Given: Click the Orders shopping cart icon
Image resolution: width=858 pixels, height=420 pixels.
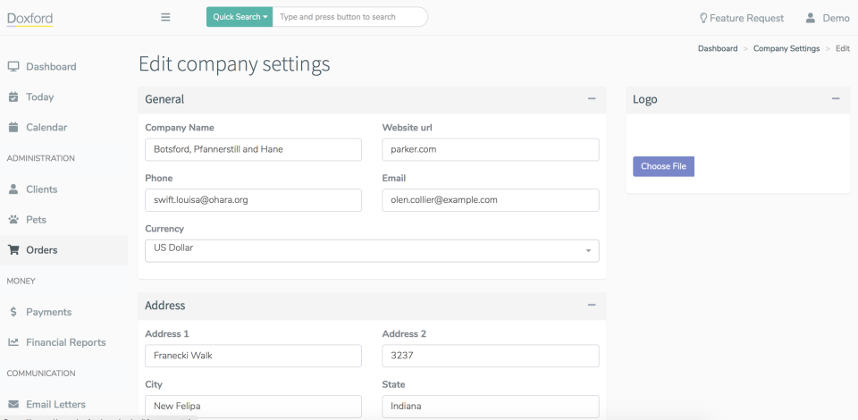Looking at the screenshot, I should click(13, 250).
